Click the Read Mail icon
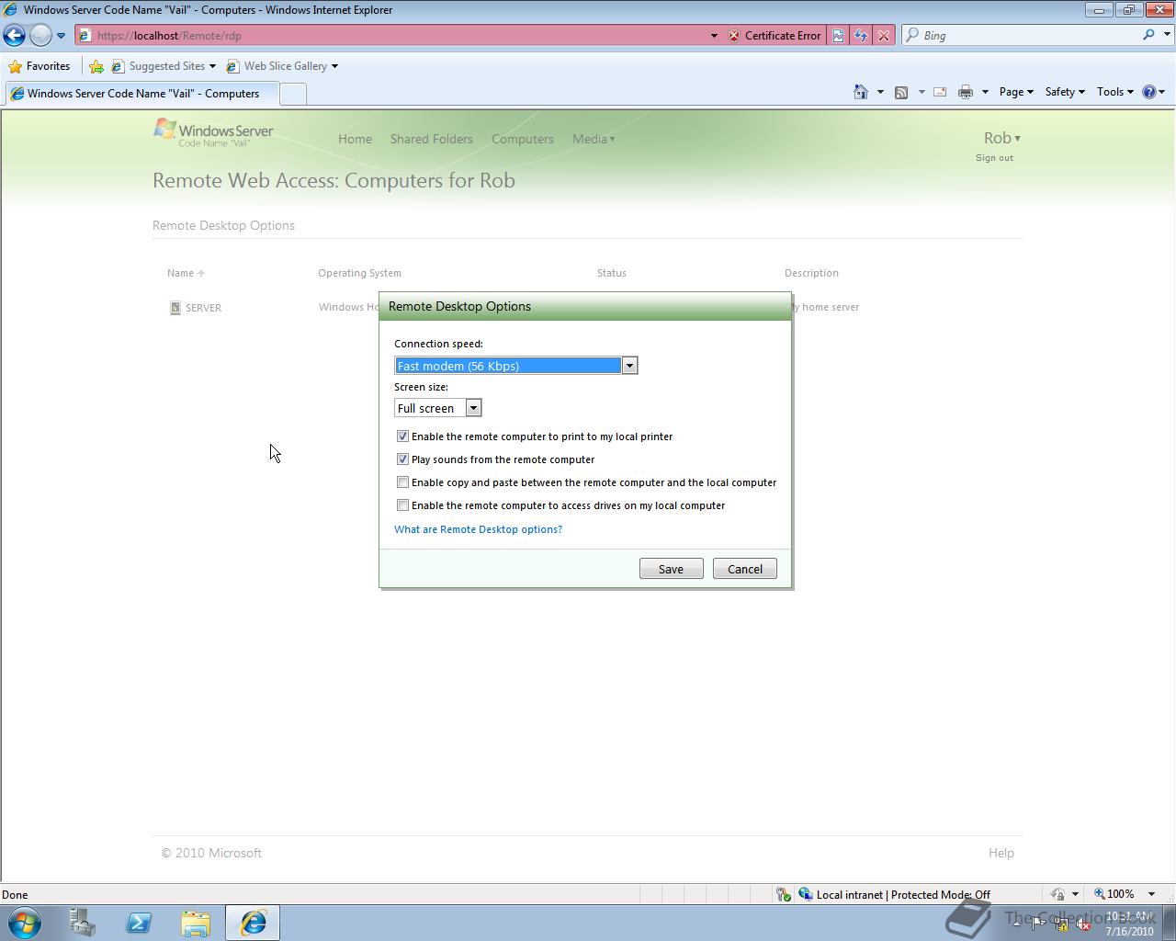The image size is (1176, 941). point(940,92)
